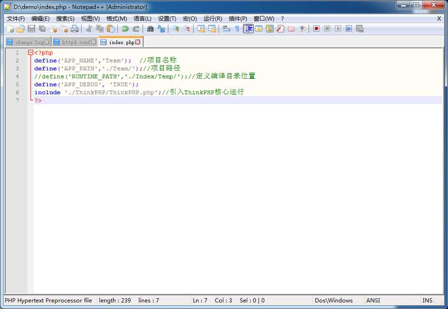Open the 视图(V) menu
The width and height of the screenshot is (448, 309).
(90, 19)
